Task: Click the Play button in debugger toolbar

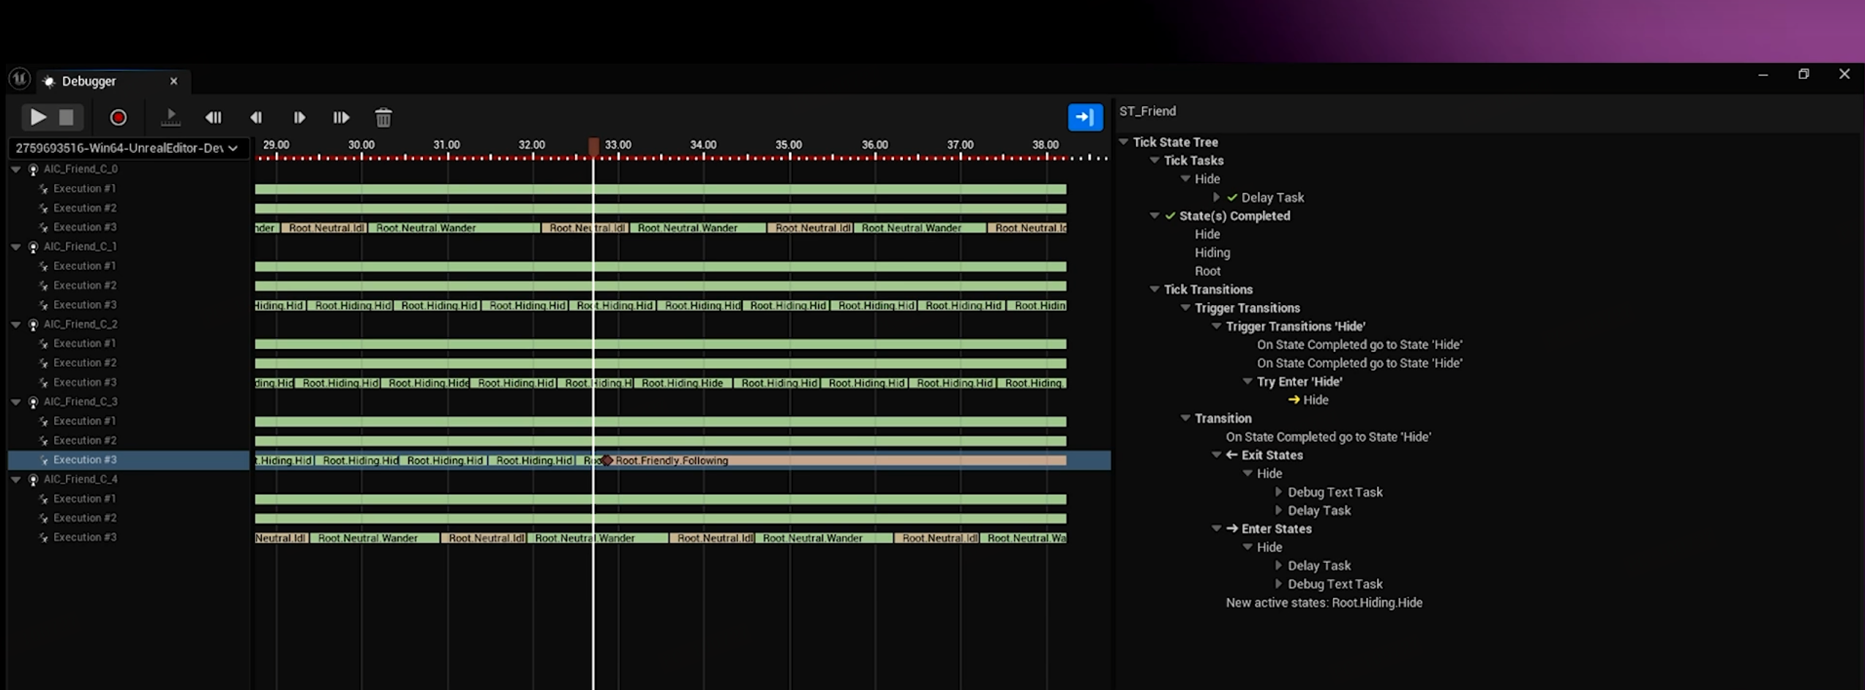Action: click(x=37, y=117)
